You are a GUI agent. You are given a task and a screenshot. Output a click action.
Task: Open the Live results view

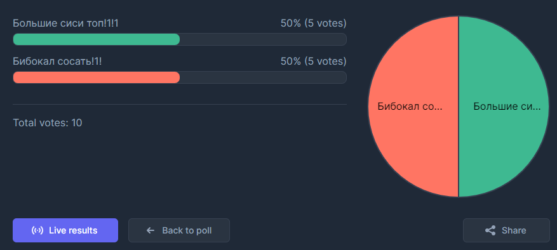click(65, 230)
